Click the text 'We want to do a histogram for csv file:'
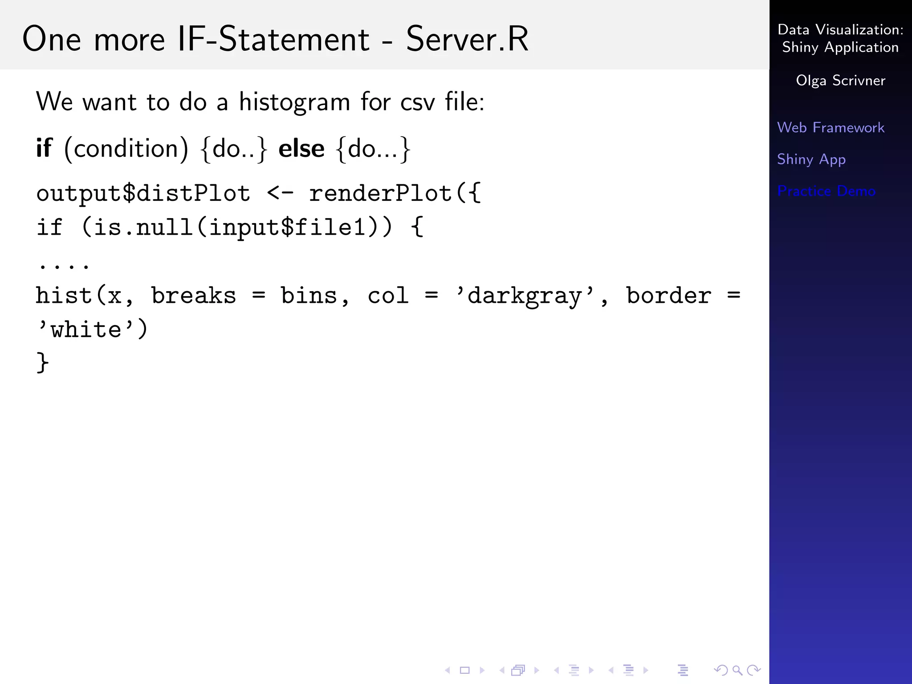 (x=260, y=102)
